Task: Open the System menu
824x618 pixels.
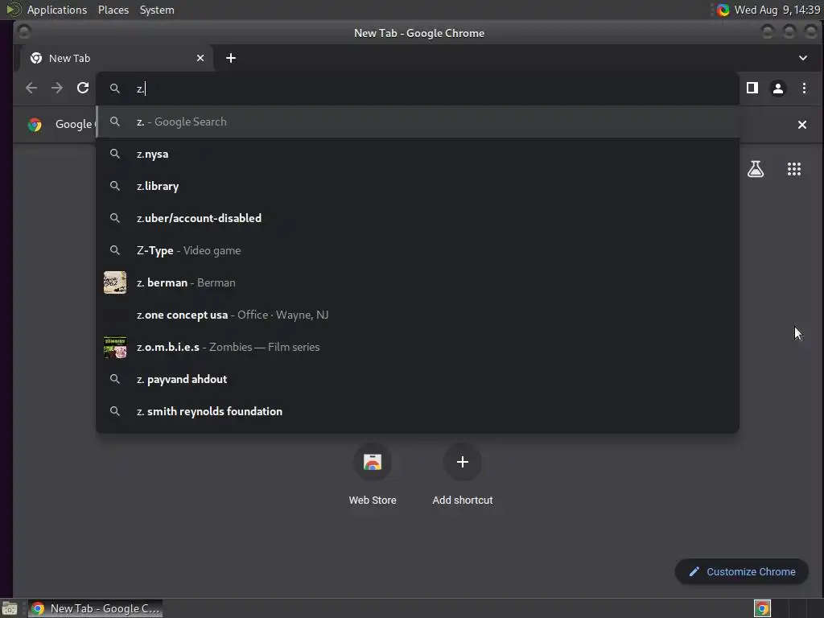Action: pyautogui.click(x=157, y=10)
